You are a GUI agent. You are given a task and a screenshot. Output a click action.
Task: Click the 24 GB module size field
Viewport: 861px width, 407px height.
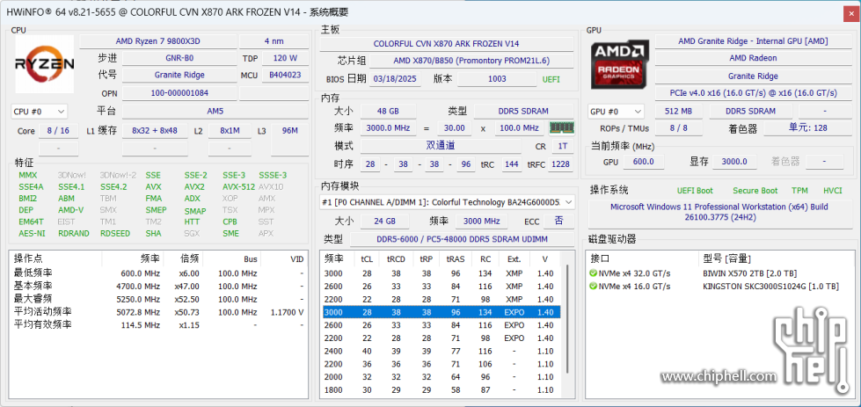384,222
